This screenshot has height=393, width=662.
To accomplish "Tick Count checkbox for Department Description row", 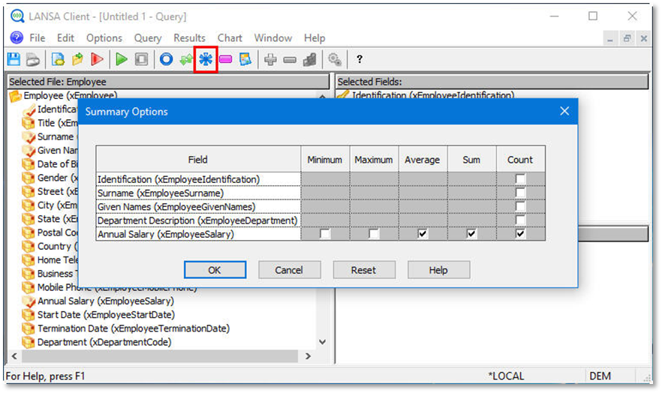I will coord(520,220).
